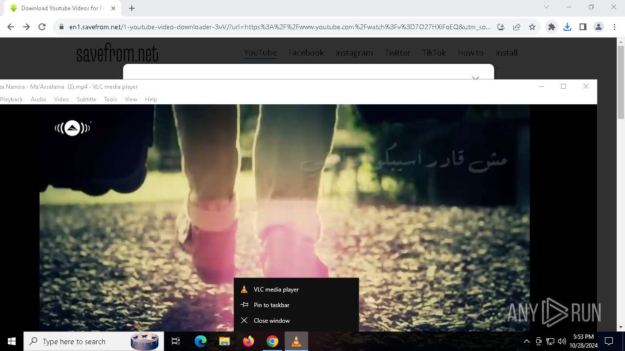
Task: Open Chrome three-dot menu
Action: pyautogui.click(x=614, y=27)
